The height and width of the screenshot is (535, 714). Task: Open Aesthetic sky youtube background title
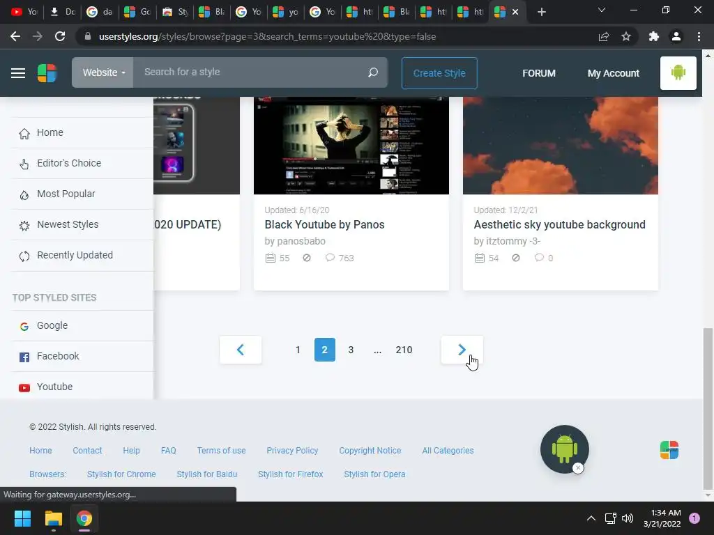pos(559,225)
